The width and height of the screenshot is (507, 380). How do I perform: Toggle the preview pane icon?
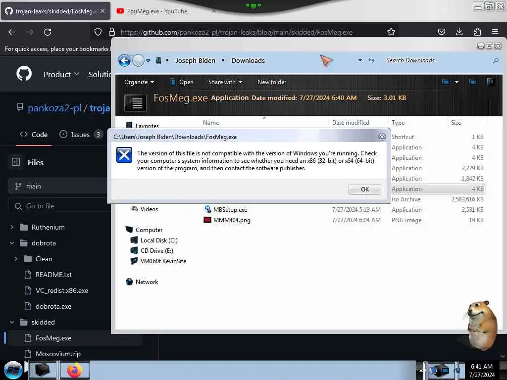[x=473, y=82]
